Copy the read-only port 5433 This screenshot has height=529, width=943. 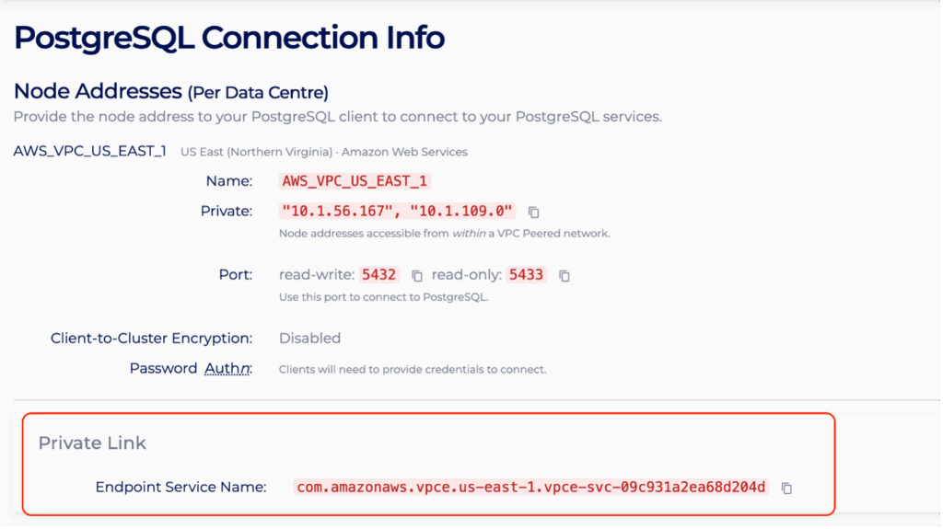(565, 275)
